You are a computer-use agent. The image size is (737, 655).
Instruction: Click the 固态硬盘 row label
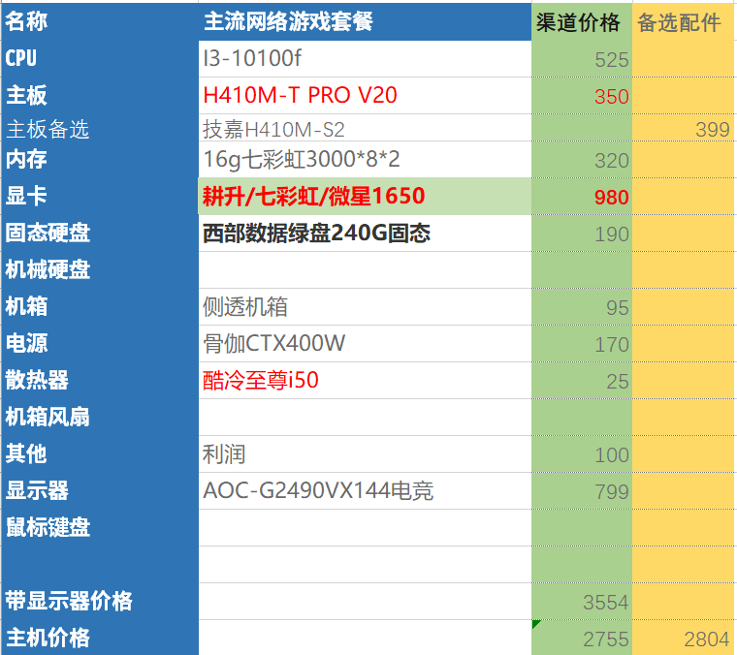click(100, 234)
